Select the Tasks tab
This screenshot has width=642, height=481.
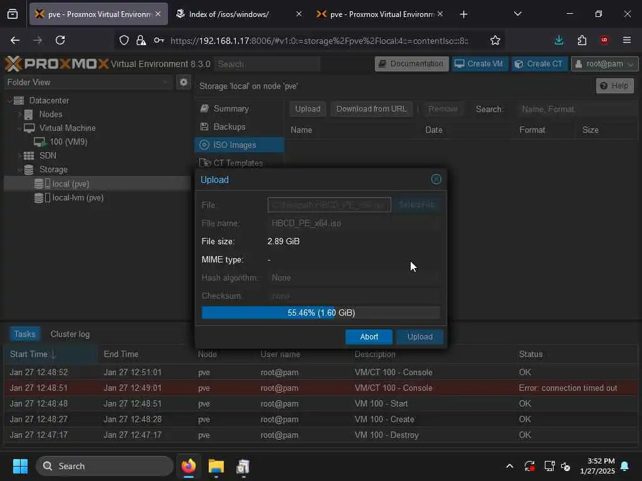click(24, 334)
